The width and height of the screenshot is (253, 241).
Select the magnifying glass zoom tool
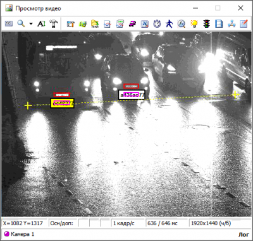pos(21,23)
